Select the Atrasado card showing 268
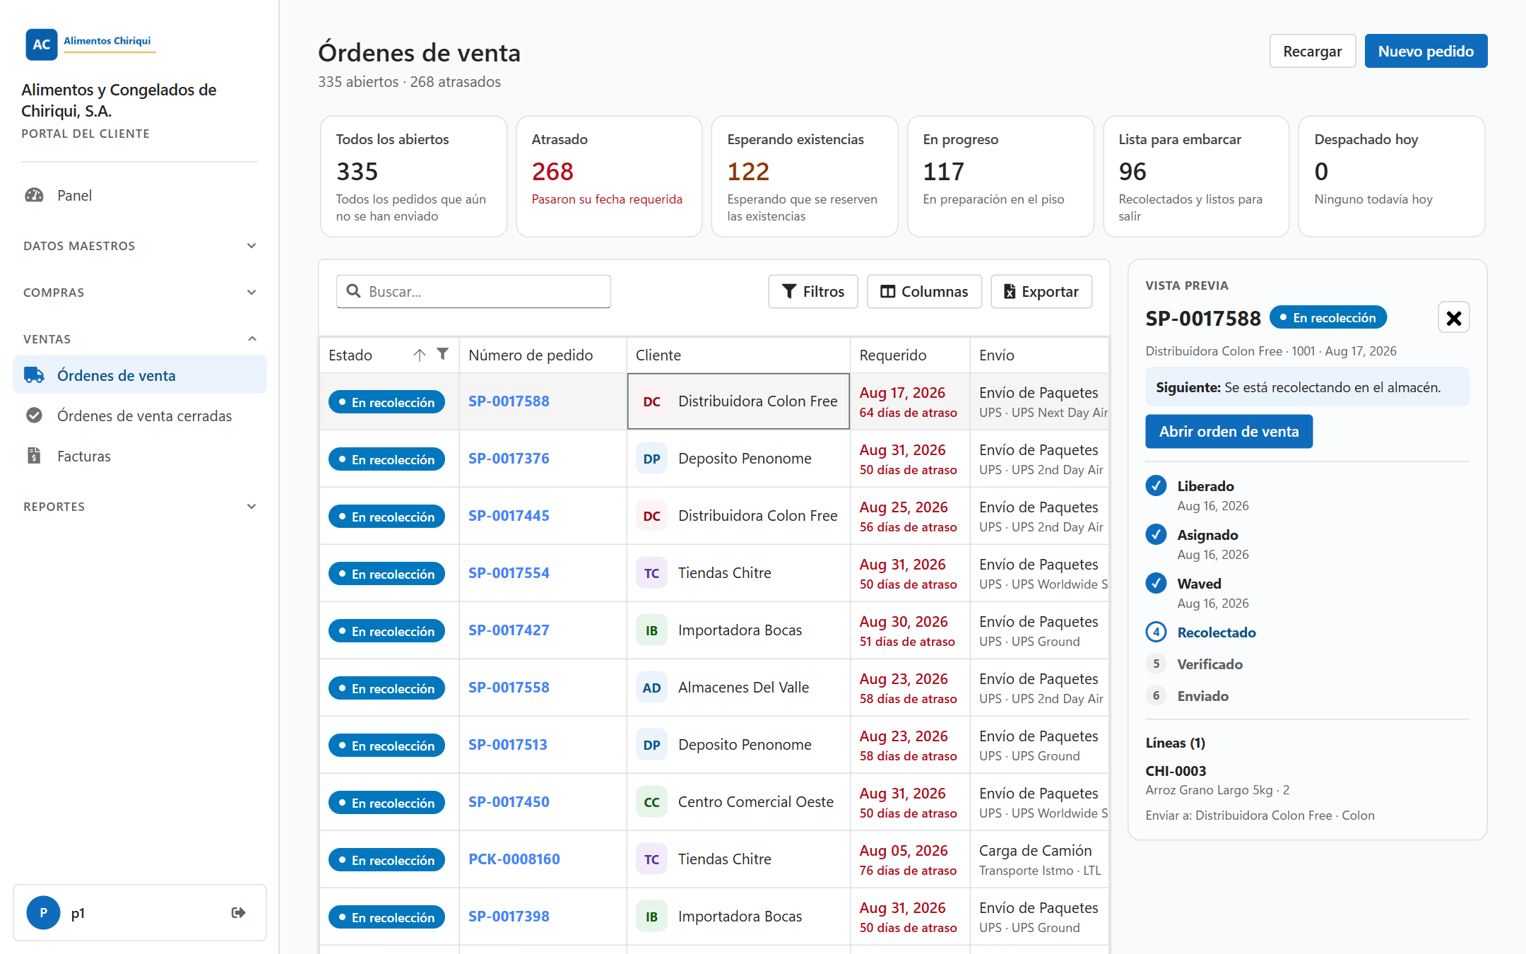Viewport: 1526px width, 954px height. pos(609,177)
